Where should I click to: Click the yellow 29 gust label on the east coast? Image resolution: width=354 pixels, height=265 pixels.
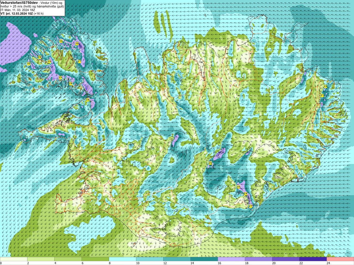[326, 86]
